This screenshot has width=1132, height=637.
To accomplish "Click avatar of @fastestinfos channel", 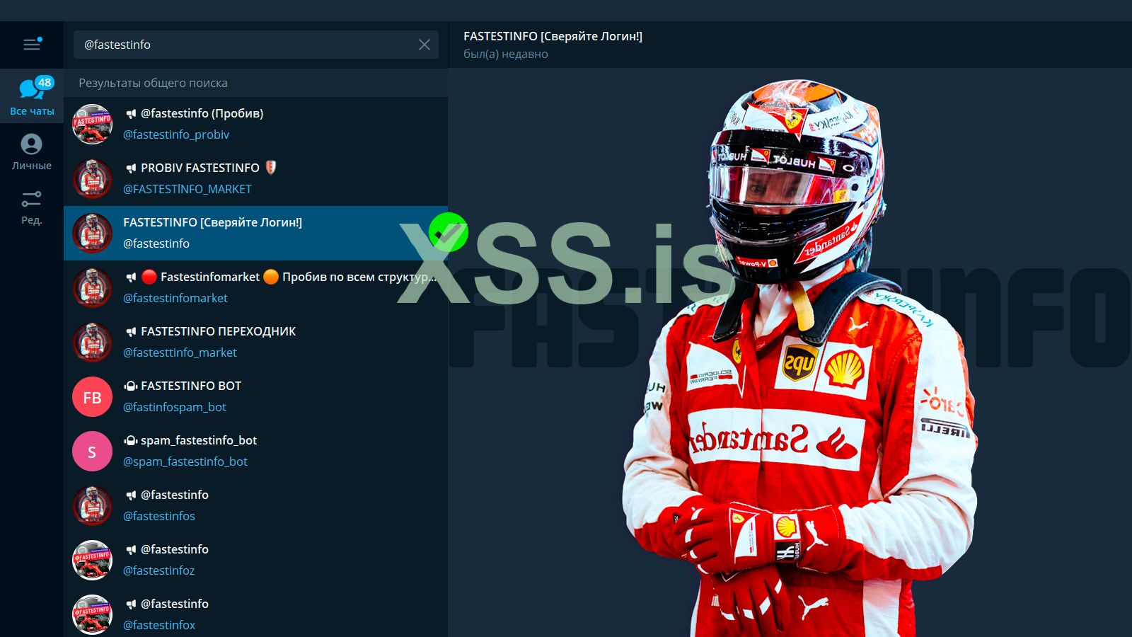I will point(92,505).
